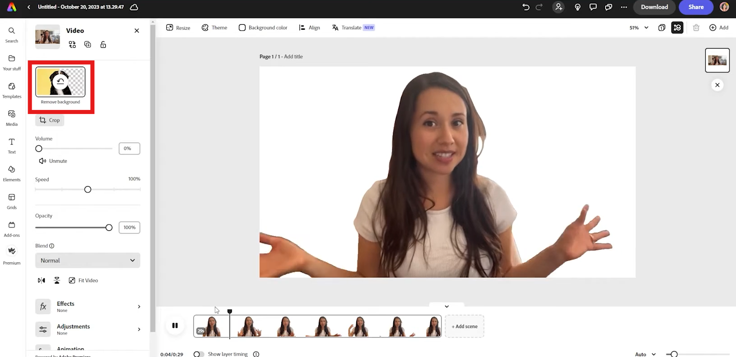Image resolution: width=736 pixels, height=357 pixels.
Task: Click Fit Video
Action: click(x=83, y=280)
